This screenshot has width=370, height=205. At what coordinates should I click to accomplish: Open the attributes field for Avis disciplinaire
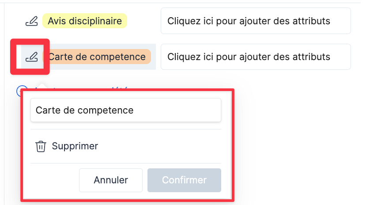256,21
